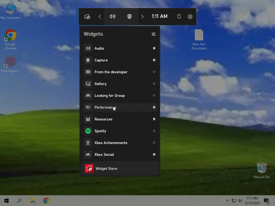Click the right arrow in Game Bar toolbar
The width and height of the screenshot is (275, 206).
[x=142, y=17]
